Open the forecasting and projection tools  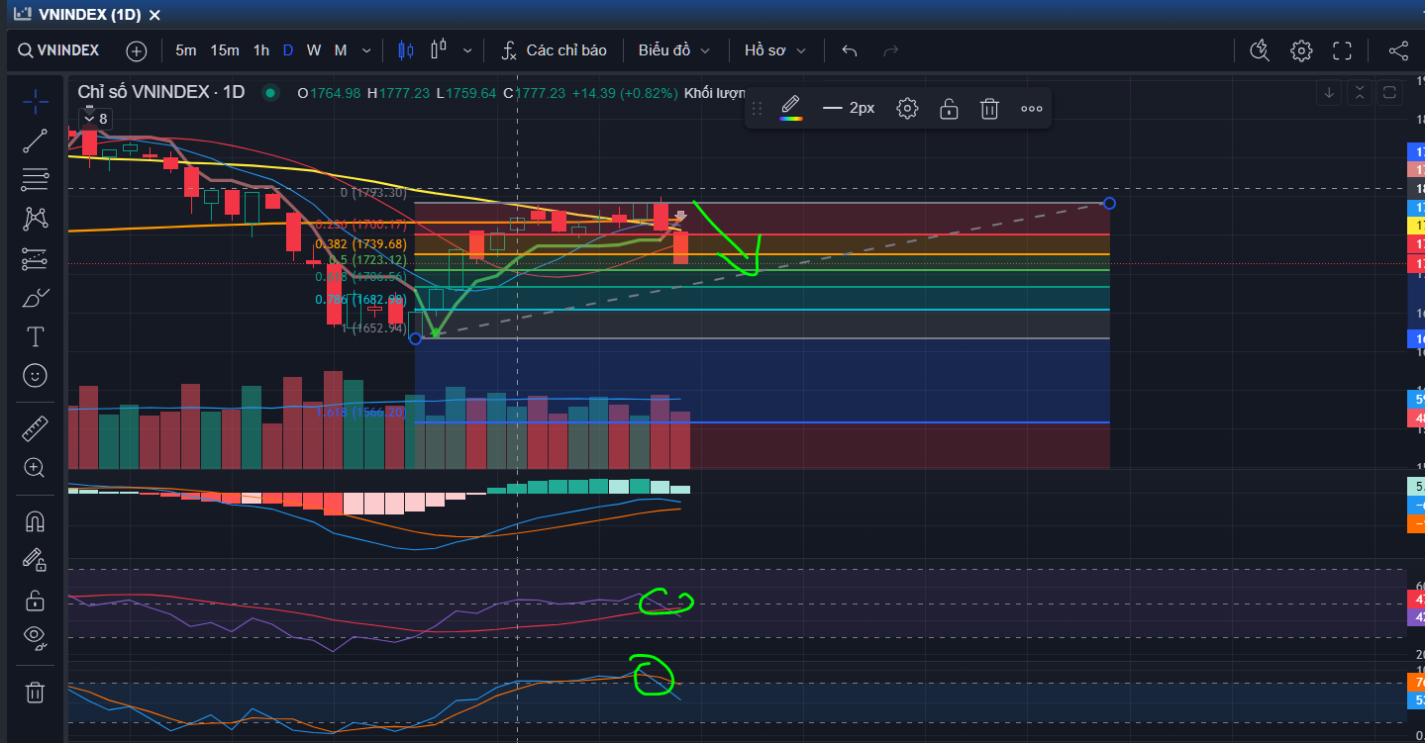coord(35,258)
